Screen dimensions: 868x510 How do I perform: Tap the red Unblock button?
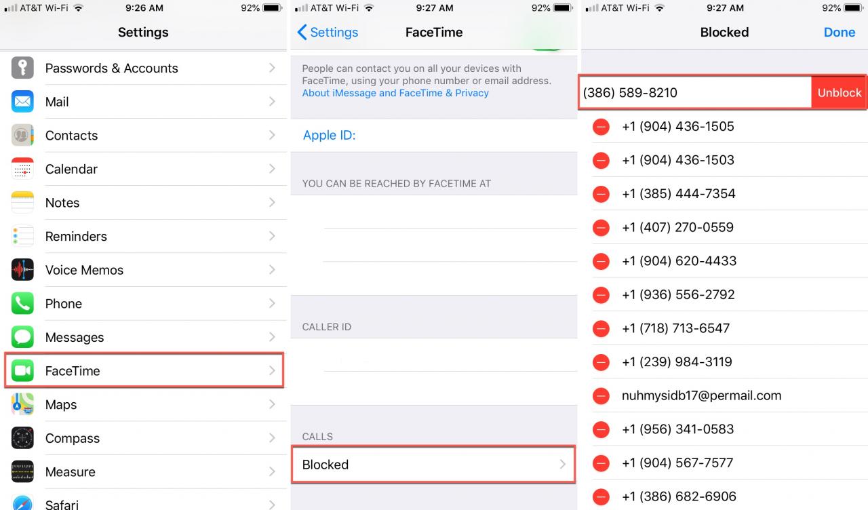tap(839, 93)
